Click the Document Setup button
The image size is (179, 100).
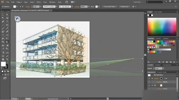pos(110,7)
